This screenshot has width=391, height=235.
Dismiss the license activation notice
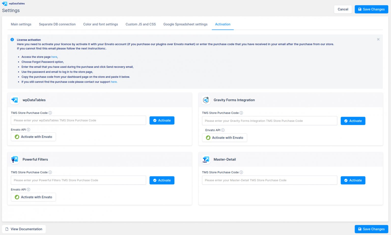click(x=378, y=39)
